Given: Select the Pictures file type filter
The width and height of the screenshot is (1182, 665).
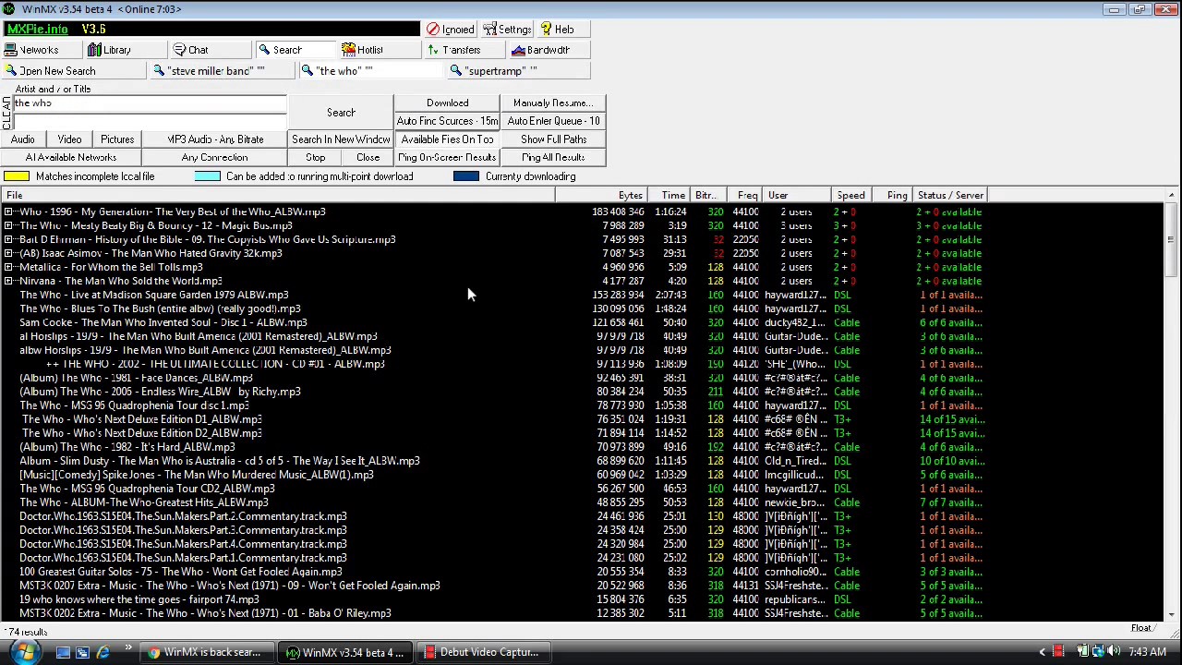Looking at the screenshot, I should [x=117, y=139].
